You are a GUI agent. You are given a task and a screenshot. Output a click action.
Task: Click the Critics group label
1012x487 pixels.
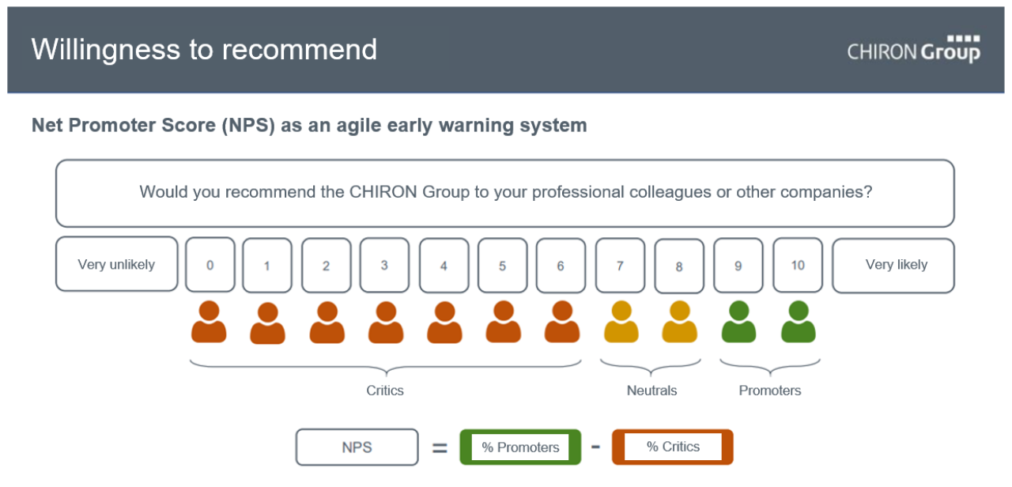tap(385, 391)
